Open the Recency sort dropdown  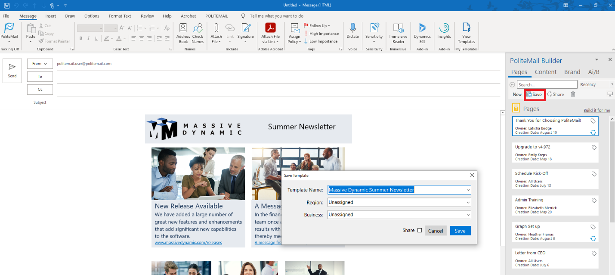pos(596,84)
